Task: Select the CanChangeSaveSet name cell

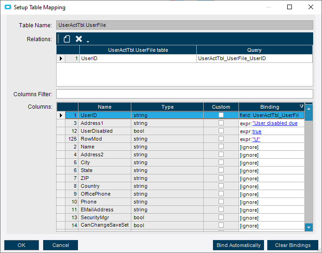Action: coord(104,225)
